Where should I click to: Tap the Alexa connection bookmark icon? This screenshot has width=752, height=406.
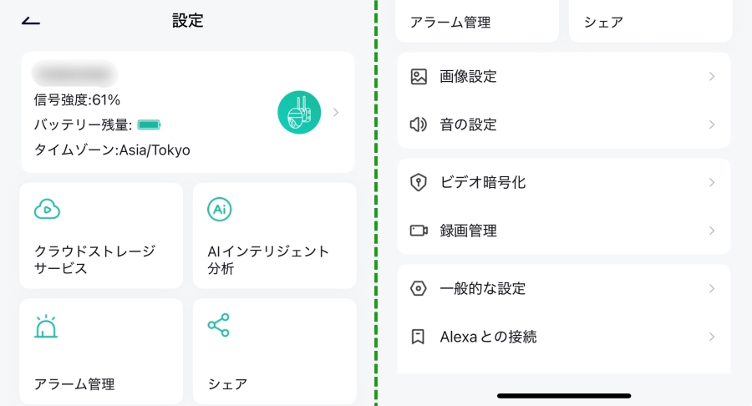(419, 337)
